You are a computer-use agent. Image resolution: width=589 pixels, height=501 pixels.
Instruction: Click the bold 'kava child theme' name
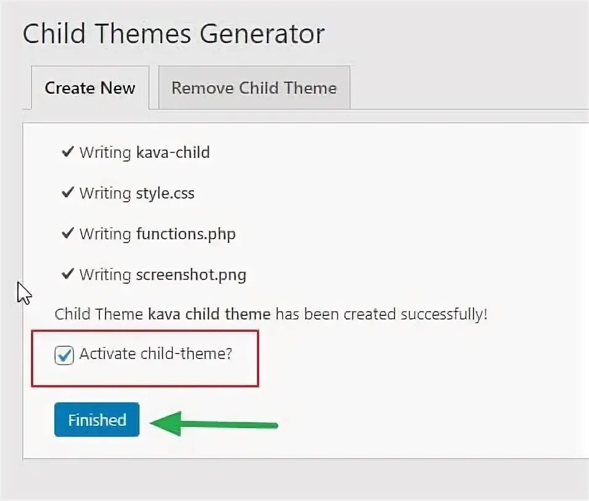[209, 314]
